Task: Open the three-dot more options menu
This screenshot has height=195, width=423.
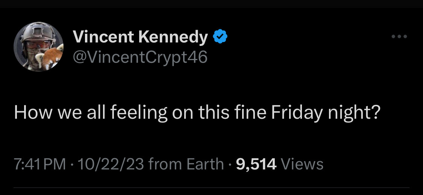Action: point(399,37)
